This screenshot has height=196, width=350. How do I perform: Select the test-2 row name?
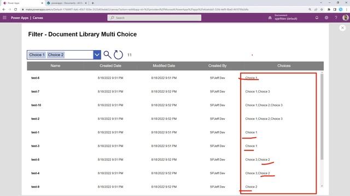[35, 119]
